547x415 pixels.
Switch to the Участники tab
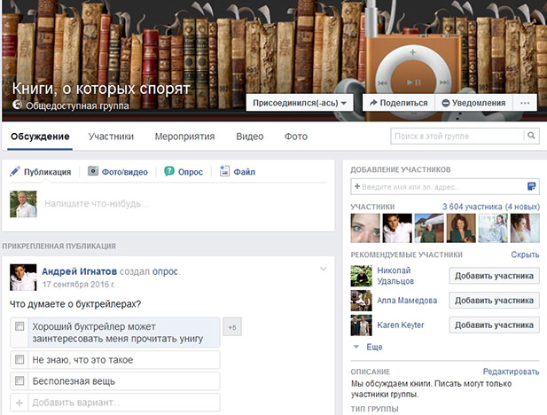click(111, 137)
